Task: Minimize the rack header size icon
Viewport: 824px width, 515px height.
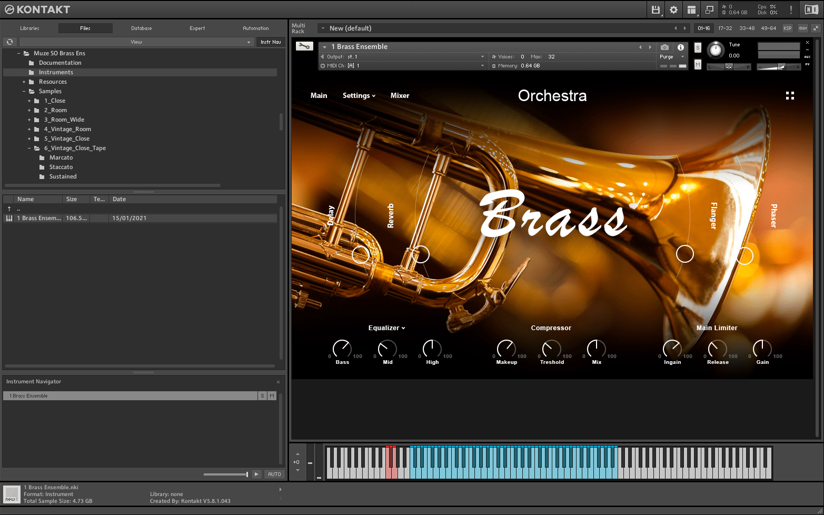Action: coord(816,28)
